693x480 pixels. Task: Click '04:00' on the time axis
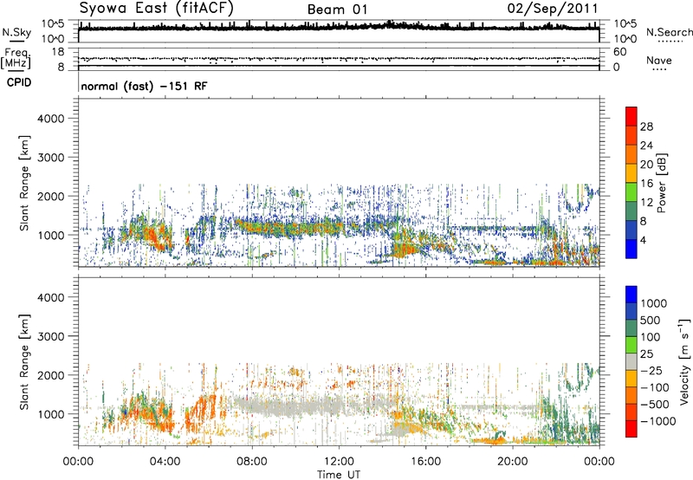pyautogui.click(x=165, y=462)
